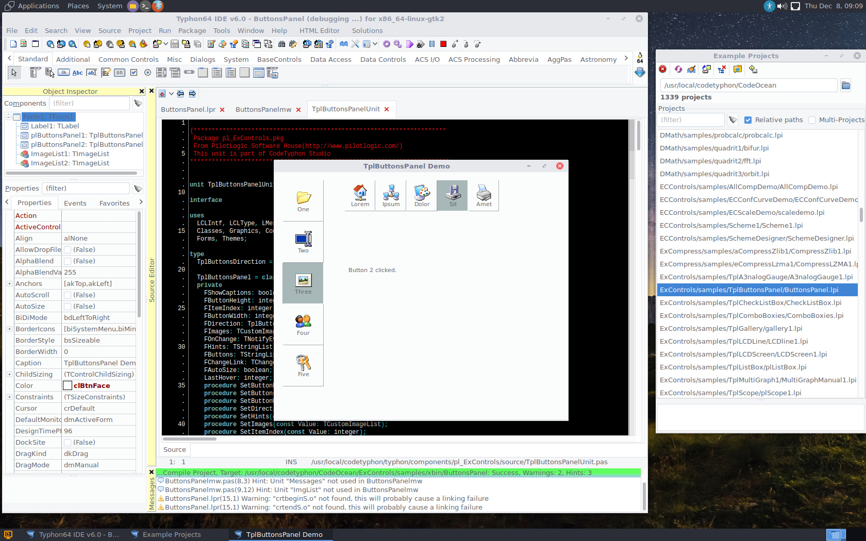
Task: Select the TCheckBox palette component
Action: [x=134, y=73]
